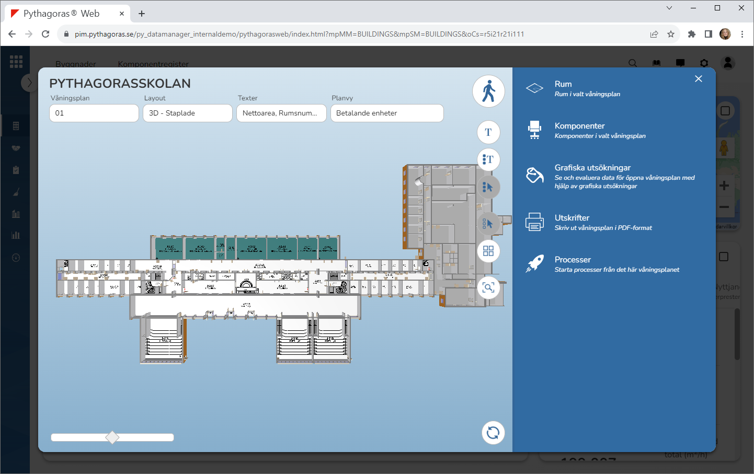Click the zoom-to-fit magnifier icon
The width and height of the screenshot is (754, 474).
(x=488, y=288)
